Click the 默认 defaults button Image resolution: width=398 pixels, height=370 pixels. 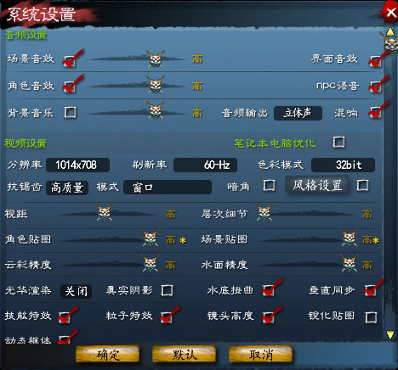point(184,354)
